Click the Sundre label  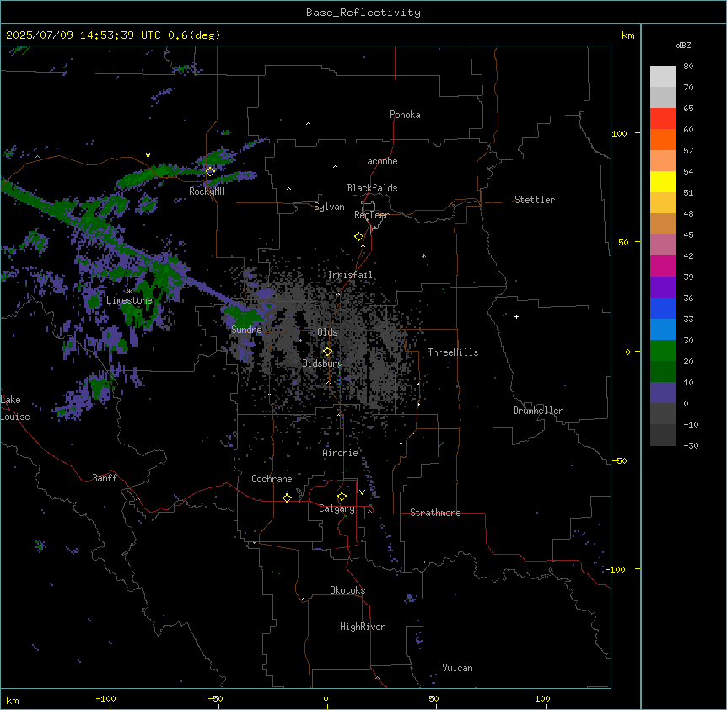[x=246, y=330]
